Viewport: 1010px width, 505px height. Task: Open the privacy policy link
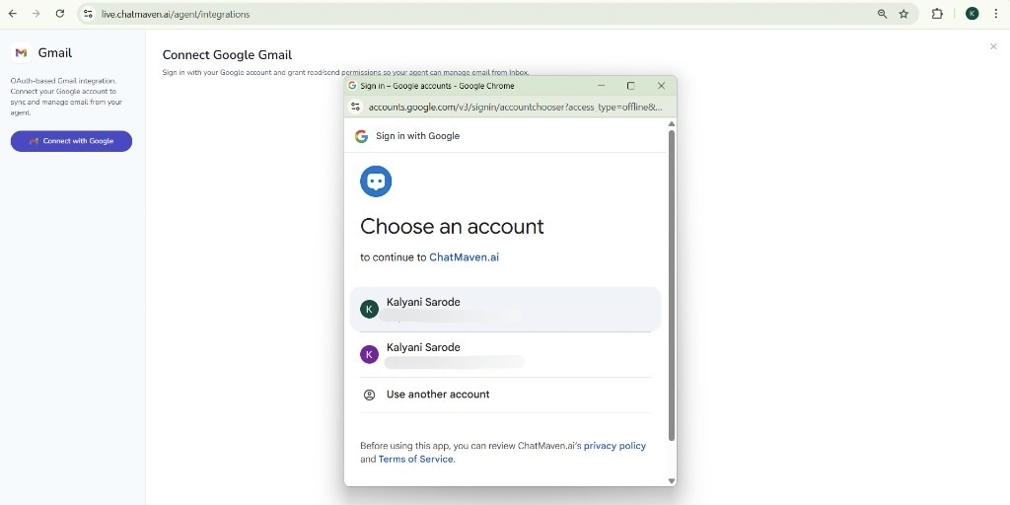[x=614, y=446]
